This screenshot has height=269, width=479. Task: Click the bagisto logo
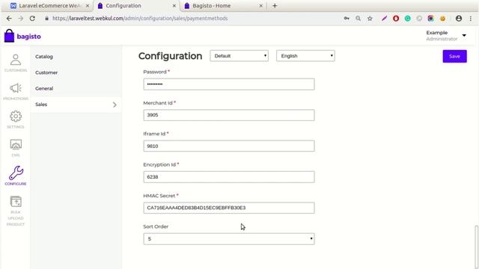point(22,36)
